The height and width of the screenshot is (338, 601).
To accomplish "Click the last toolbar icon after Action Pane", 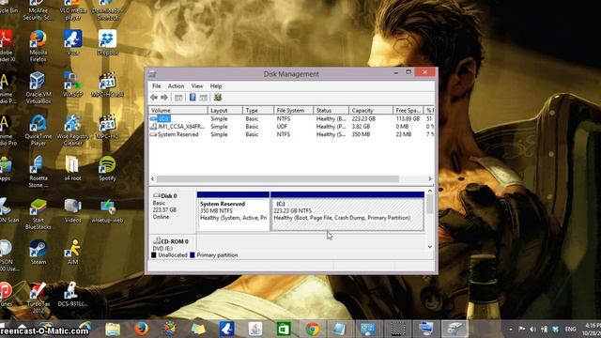I will 217,98.
